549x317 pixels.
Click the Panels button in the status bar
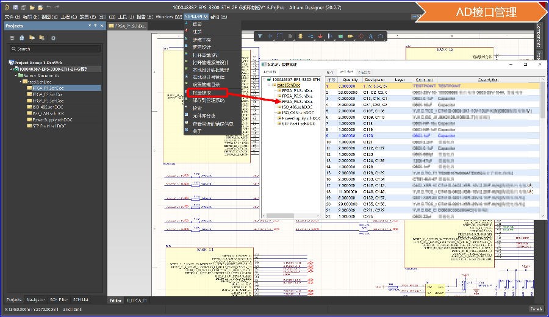[x=536, y=309]
